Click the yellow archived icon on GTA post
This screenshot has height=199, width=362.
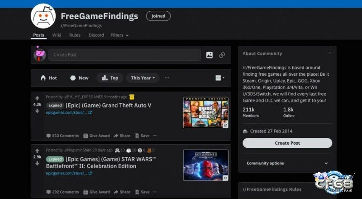[x=132, y=97]
